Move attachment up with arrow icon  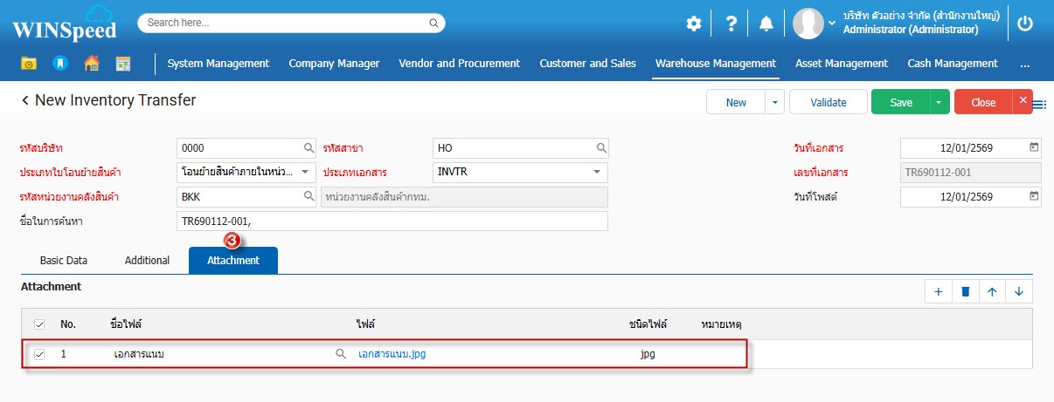(992, 292)
